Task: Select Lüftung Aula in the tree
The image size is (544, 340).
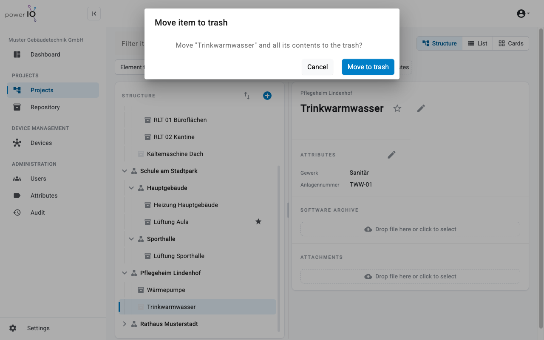Action: click(197, 222)
